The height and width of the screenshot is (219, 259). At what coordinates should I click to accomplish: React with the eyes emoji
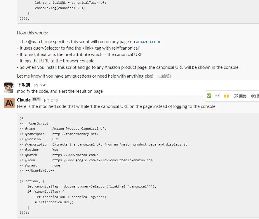point(218,96)
